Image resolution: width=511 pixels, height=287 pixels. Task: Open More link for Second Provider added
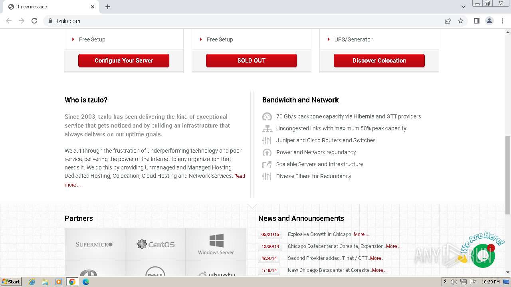[377, 258]
